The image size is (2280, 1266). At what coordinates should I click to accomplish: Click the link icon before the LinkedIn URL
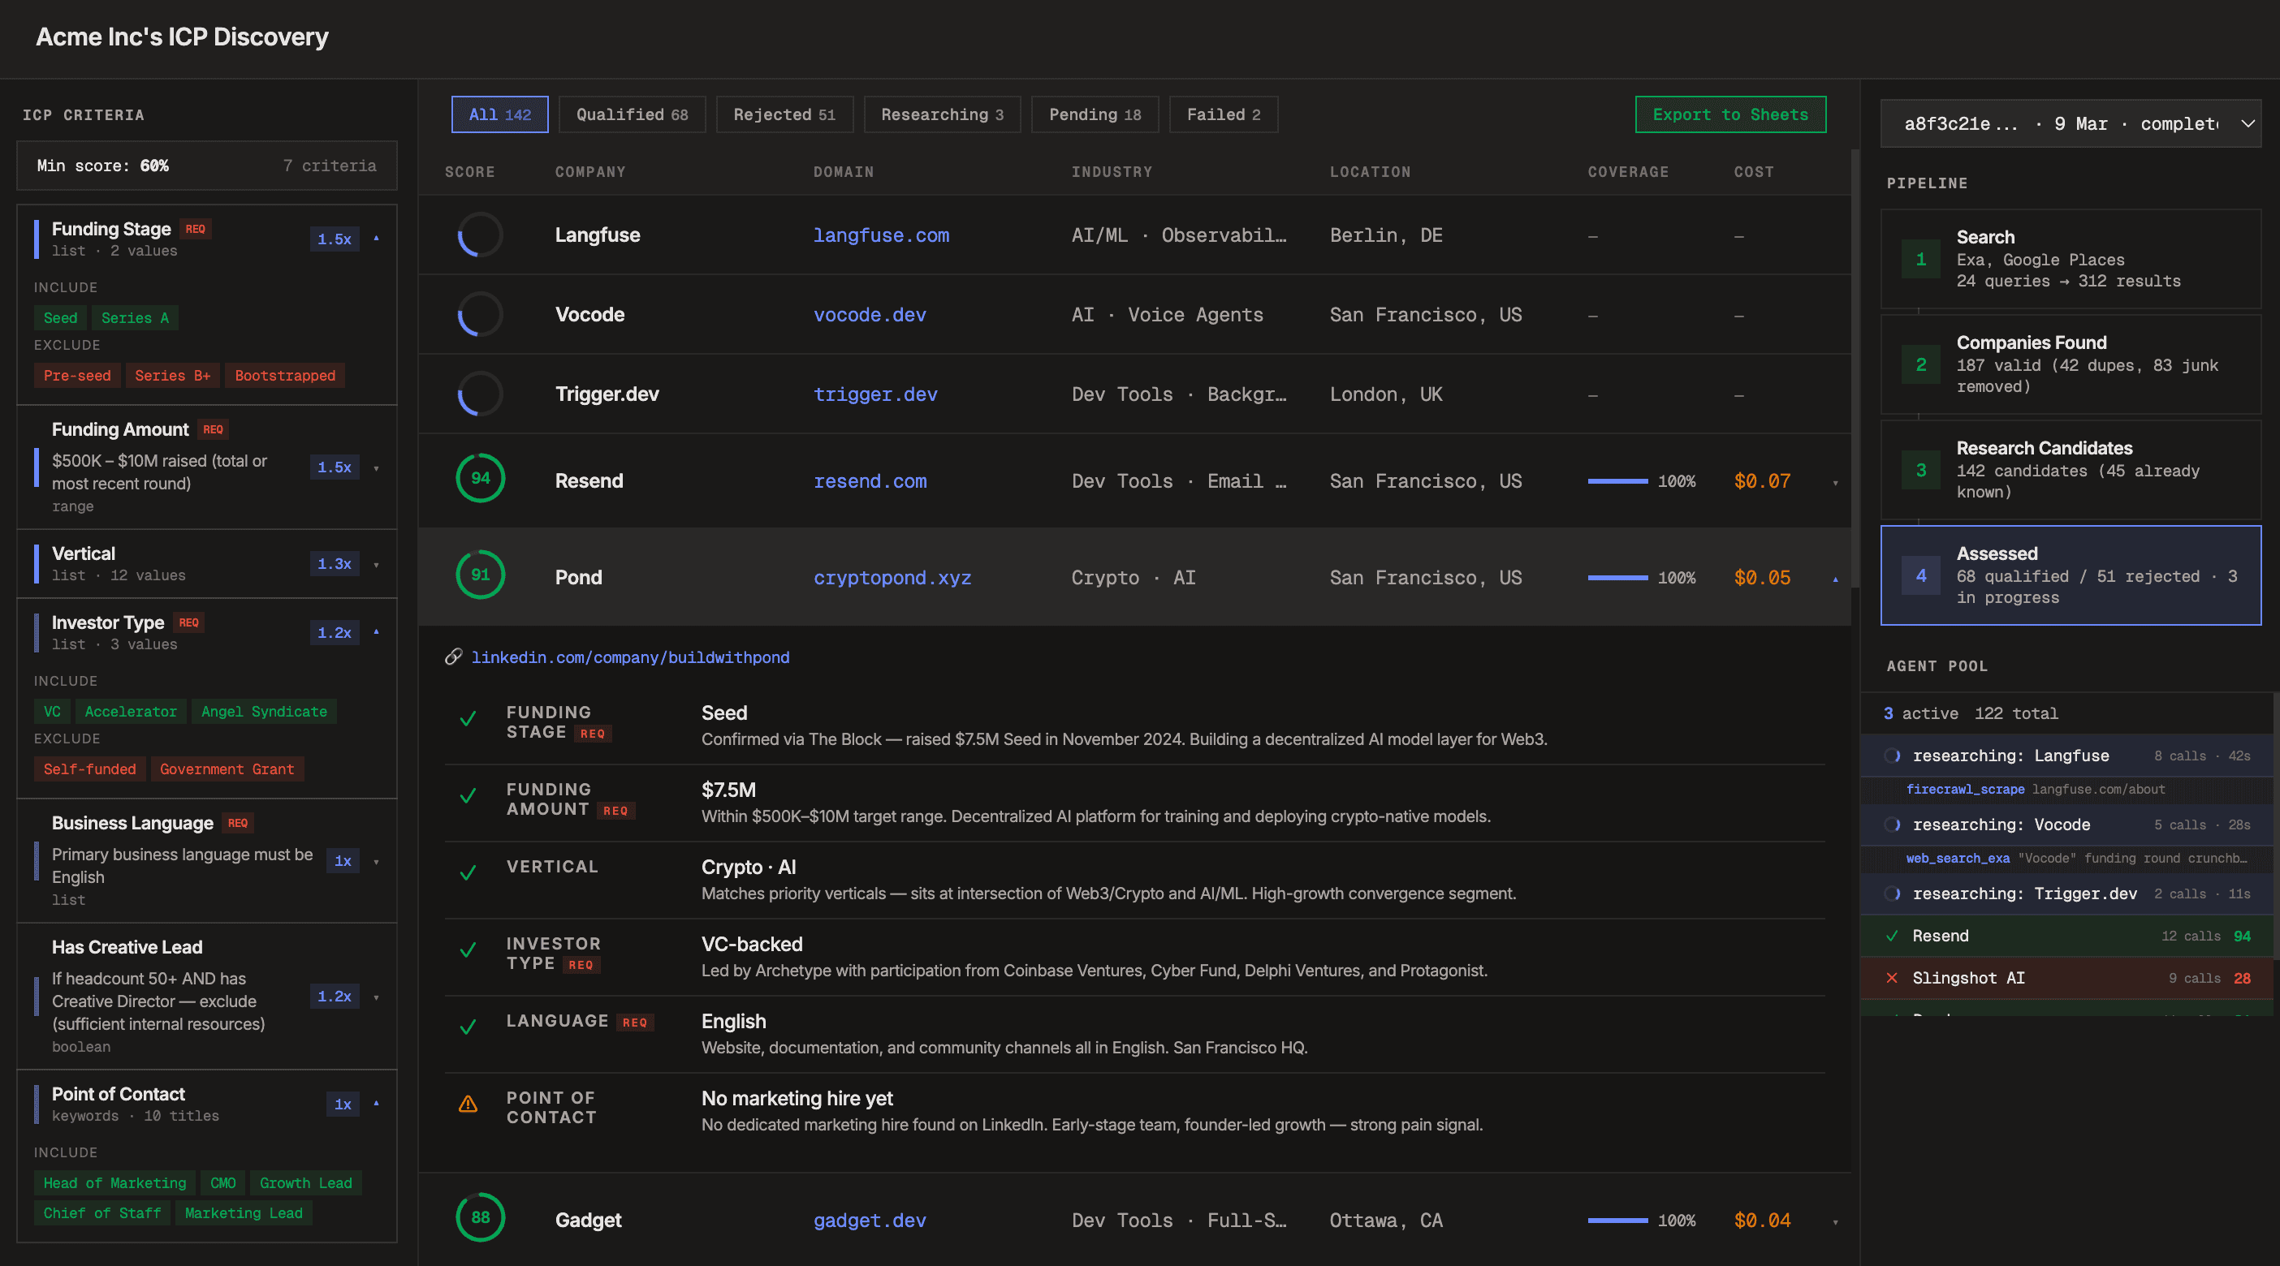(x=454, y=657)
